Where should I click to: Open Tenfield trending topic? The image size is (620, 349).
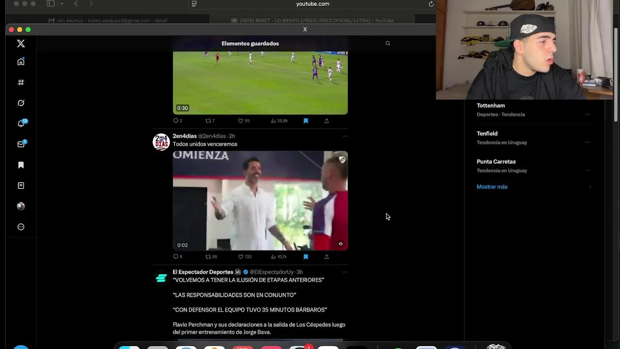point(487,134)
